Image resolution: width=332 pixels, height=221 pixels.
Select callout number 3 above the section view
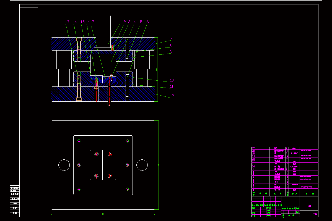pos(129,22)
